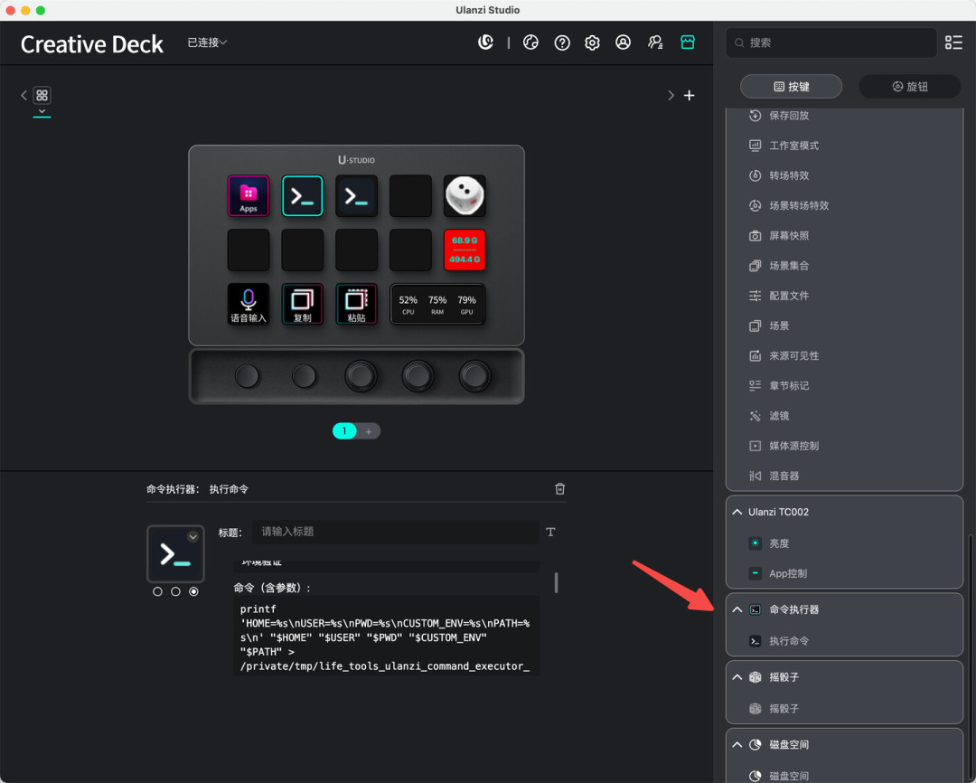Select the Apps folder key on deck
Viewport: 976px width, 783px height.
point(249,195)
